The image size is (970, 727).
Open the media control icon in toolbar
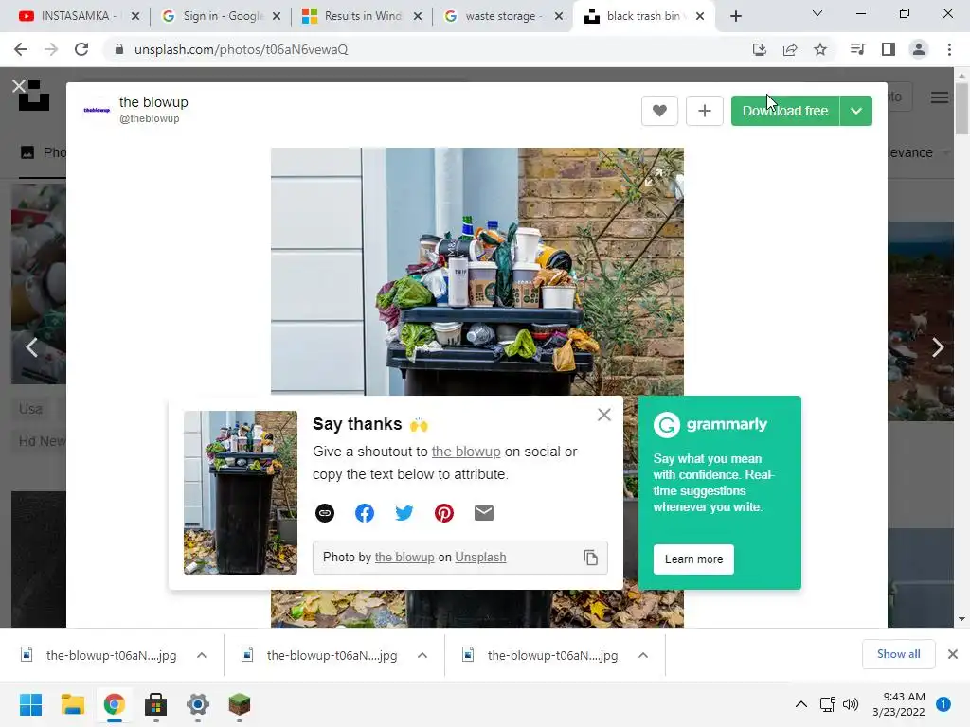857,49
